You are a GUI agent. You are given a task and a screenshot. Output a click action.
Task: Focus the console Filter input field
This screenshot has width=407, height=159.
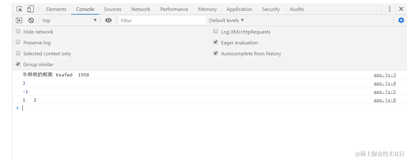(x=162, y=20)
